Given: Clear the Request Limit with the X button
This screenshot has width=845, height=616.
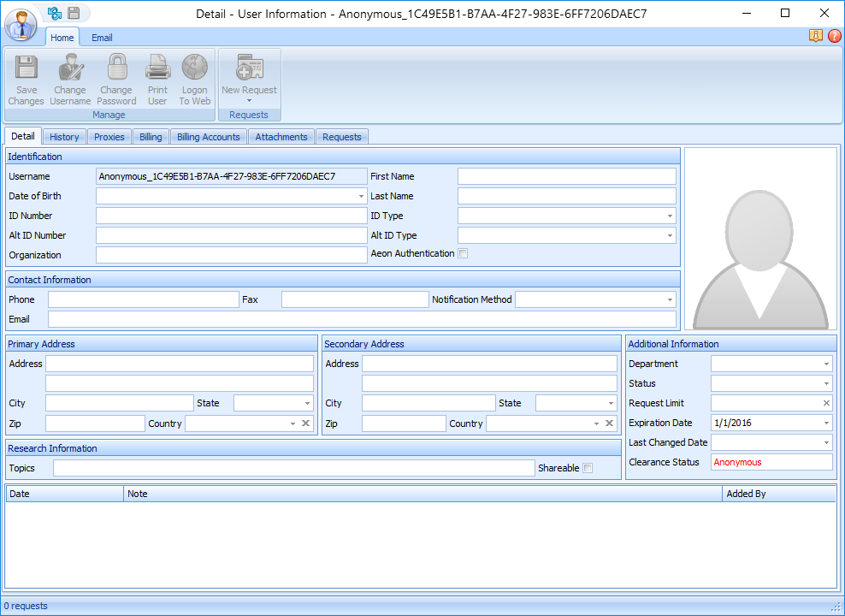Looking at the screenshot, I should pyautogui.click(x=826, y=403).
